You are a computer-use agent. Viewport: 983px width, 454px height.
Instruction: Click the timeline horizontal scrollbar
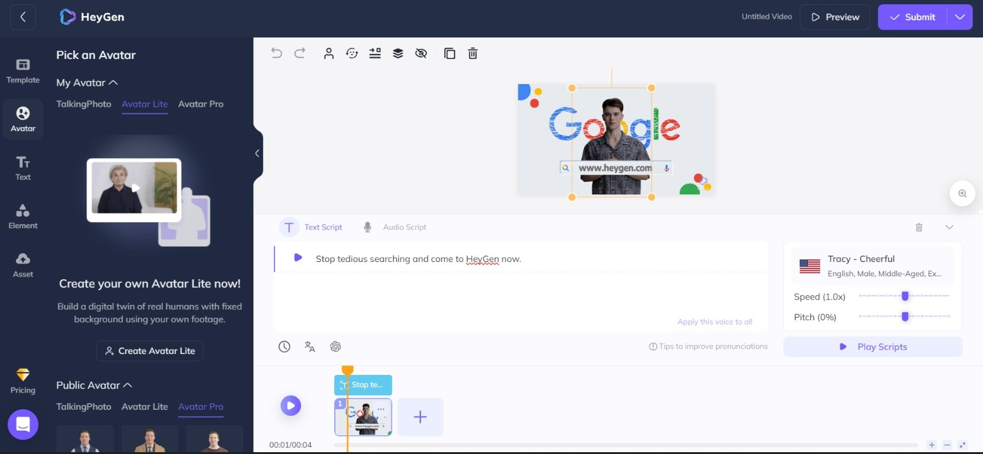coord(625,445)
